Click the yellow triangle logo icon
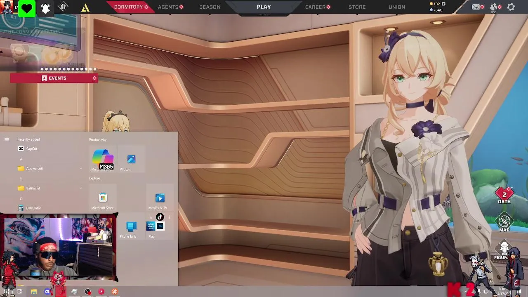Screen dimensions: 528x297 coord(85,8)
